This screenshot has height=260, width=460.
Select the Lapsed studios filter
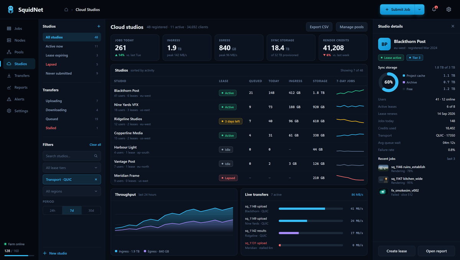[72, 64]
